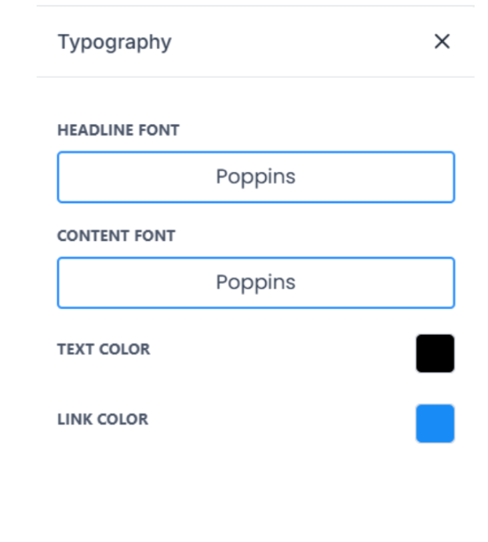Open the Content Font selector
Image resolution: width=488 pixels, height=542 pixels.
coord(256,283)
